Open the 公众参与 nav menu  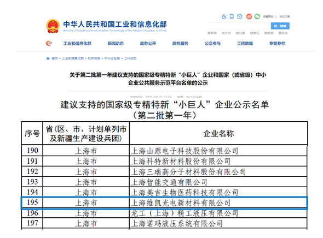click(212, 43)
